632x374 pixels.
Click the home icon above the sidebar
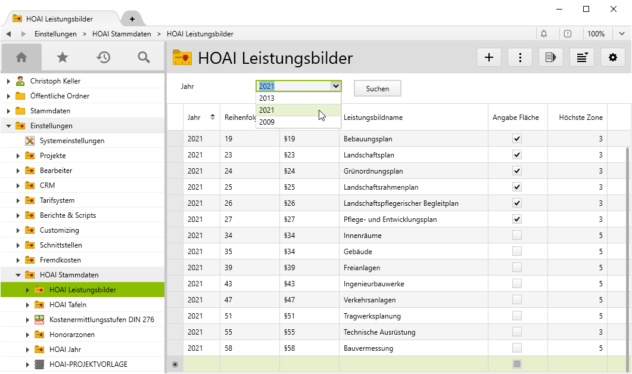point(22,57)
